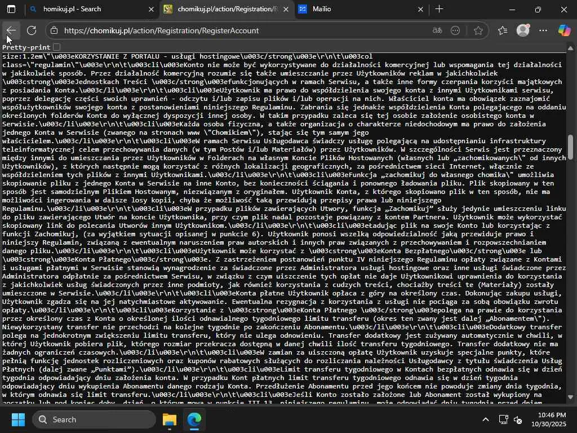The image size is (577, 433).
Task: Enable the Pretty-print checkbox
Action: pyautogui.click(x=56, y=47)
